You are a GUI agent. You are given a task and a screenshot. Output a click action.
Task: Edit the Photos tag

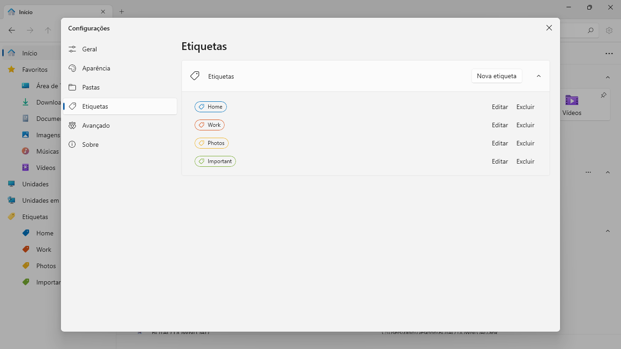click(x=500, y=143)
